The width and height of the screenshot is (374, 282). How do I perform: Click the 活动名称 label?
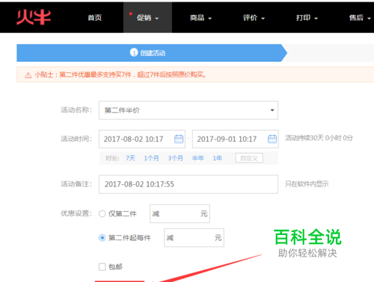click(76, 110)
